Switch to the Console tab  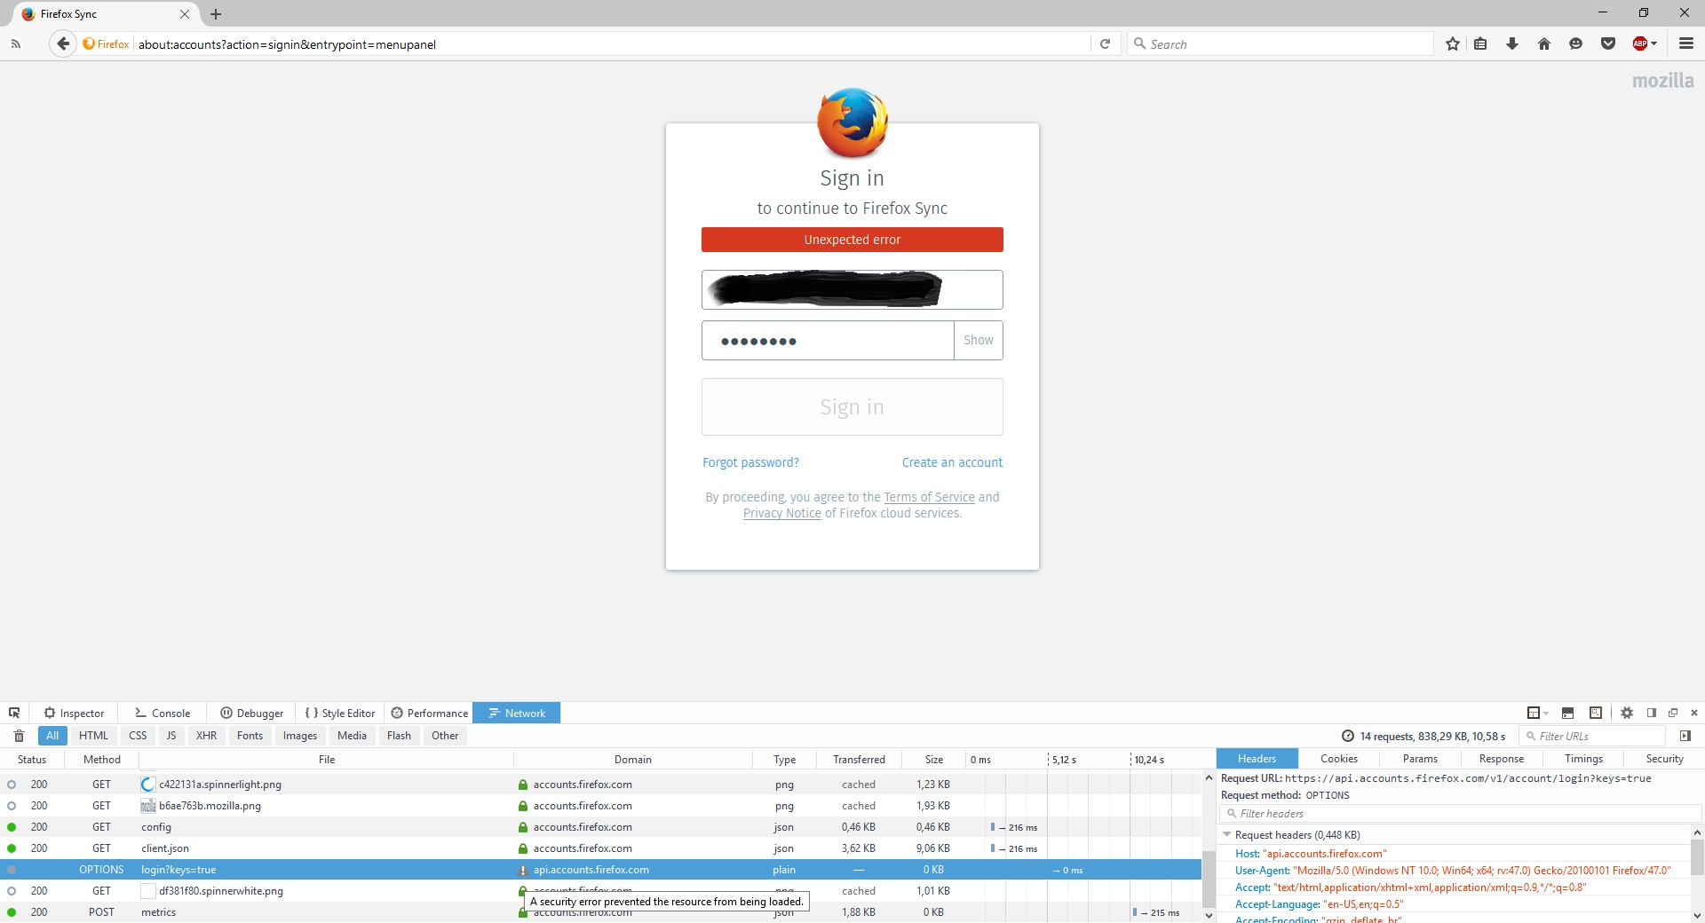[163, 713]
